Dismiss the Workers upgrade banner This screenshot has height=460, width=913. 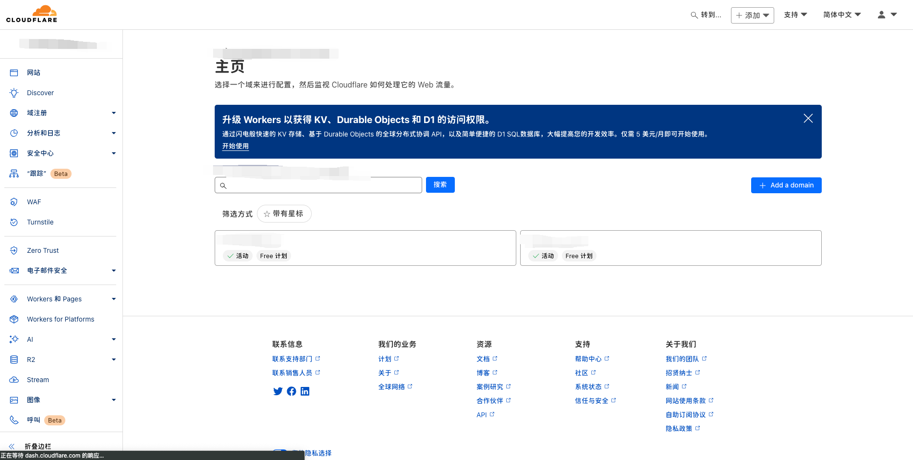click(808, 119)
